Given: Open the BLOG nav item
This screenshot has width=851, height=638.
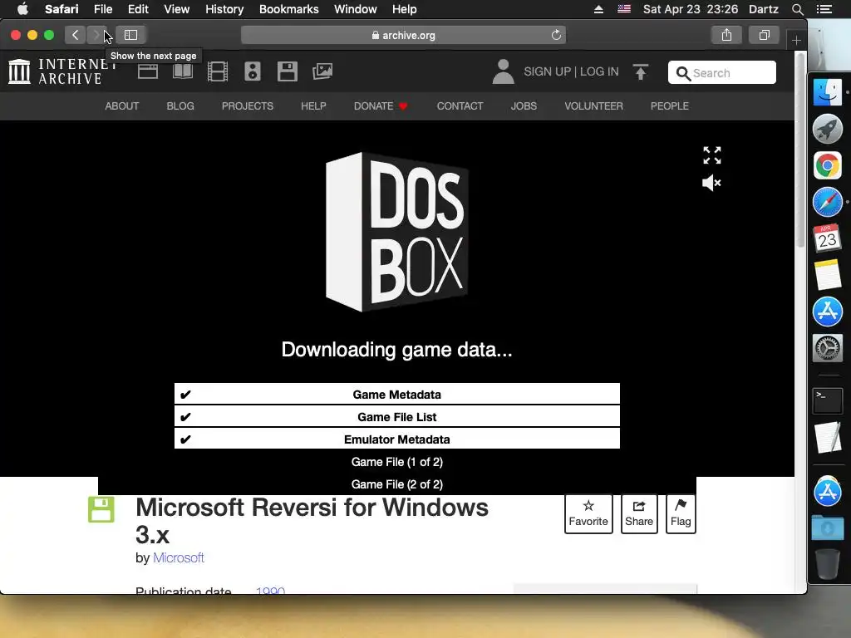Looking at the screenshot, I should coord(180,106).
